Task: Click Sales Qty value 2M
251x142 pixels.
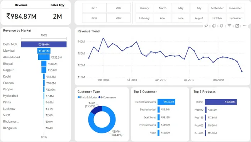Action: (x=57, y=16)
